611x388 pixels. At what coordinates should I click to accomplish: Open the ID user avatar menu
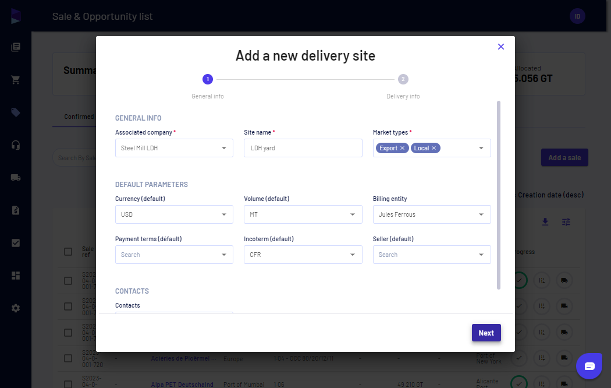[x=577, y=16]
